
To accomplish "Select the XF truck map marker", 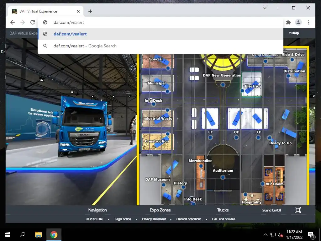I will (x=258, y=137).
